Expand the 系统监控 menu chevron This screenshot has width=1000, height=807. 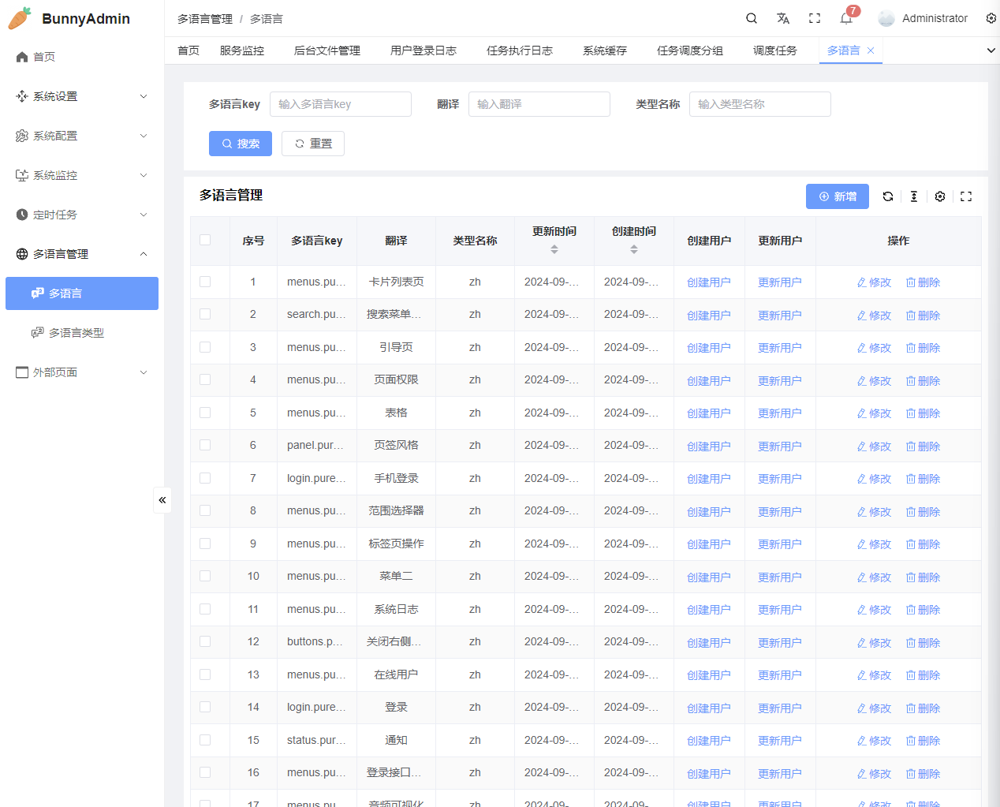[144, 175]
